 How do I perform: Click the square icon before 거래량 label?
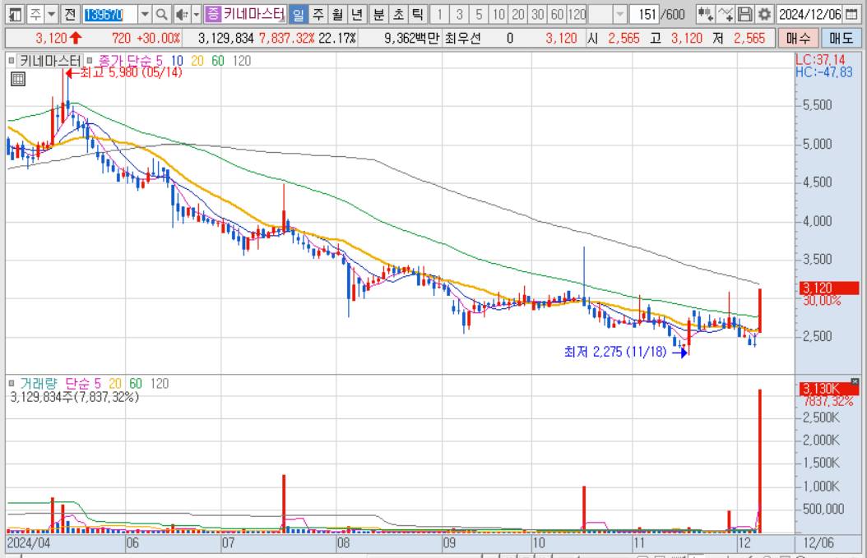(x=11, y=384)
